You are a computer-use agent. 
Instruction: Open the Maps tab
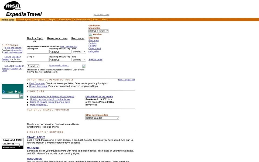click(x=52, y=19)
